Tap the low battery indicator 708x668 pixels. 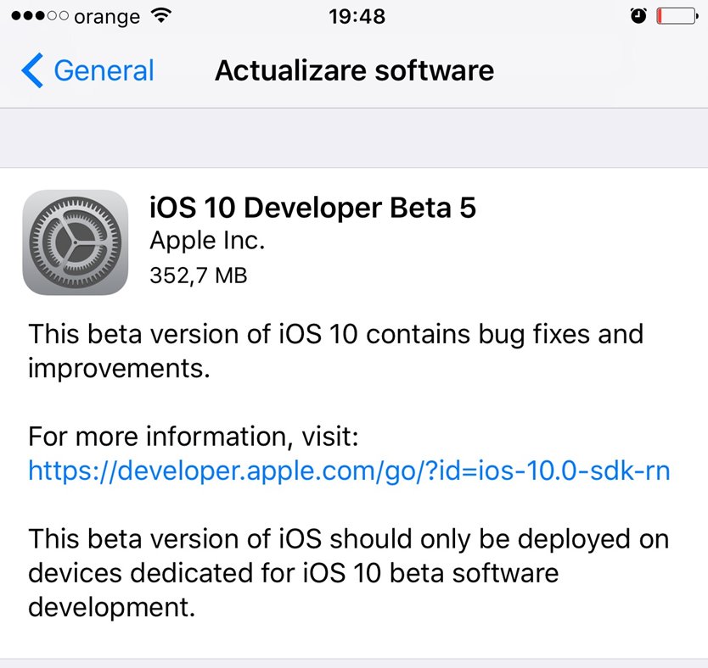point(677,16)
